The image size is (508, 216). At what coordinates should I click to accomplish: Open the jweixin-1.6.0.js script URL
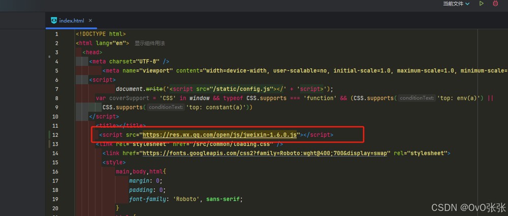[219, 135]
